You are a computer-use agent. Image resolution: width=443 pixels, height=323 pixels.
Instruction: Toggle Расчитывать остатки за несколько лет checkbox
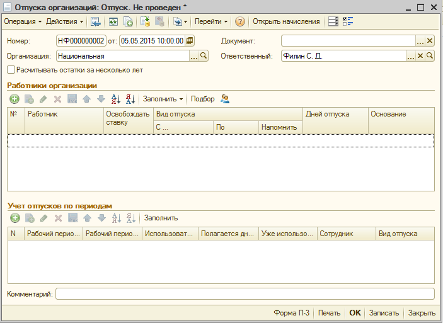[x=11, y=70]
